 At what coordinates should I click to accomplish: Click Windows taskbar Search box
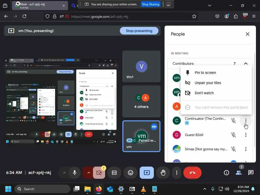coord(42,189)
